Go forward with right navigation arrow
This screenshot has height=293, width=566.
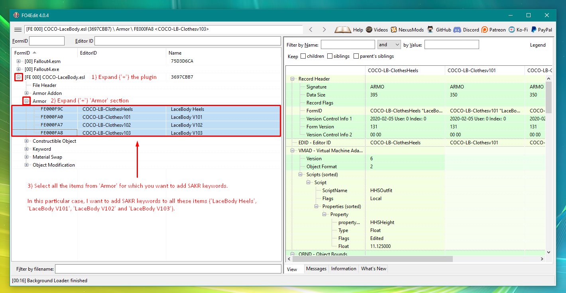[324, 29]
